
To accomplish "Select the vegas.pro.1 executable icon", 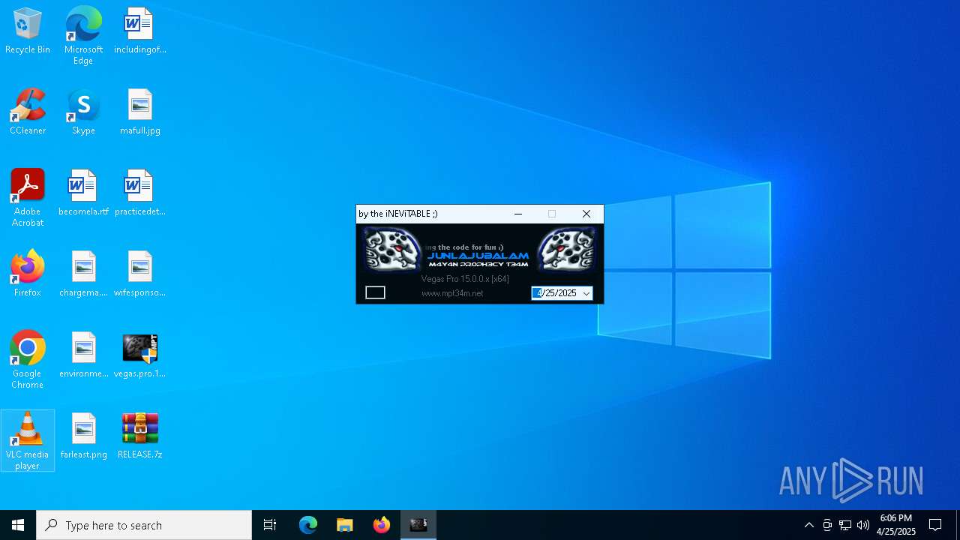I will point(139,355).
